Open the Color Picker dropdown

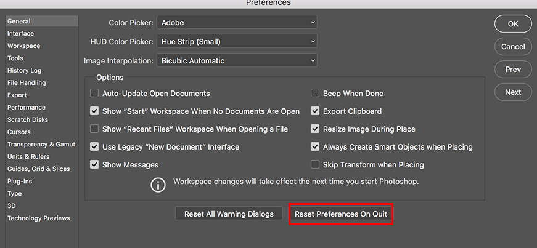pyautogui.click(x=237, y=23)
